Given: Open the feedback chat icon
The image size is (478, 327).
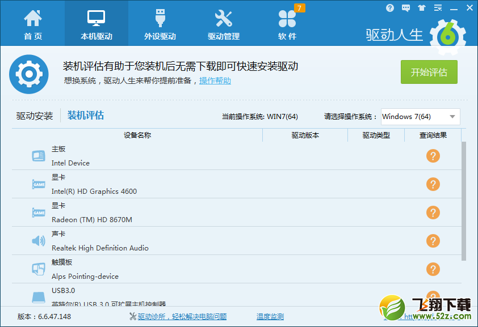Looking at the screenshot, I should (406, 8).
